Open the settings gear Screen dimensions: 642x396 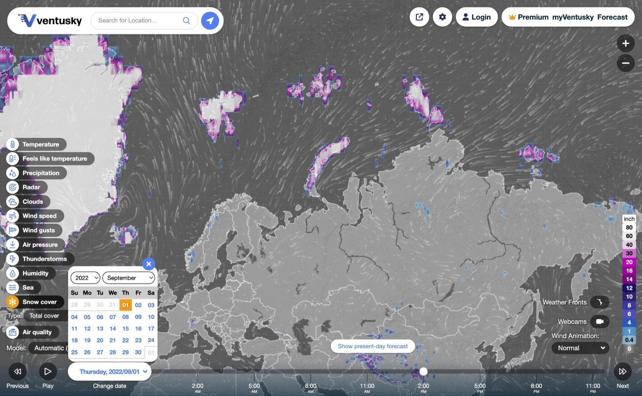tap(443, 17)
